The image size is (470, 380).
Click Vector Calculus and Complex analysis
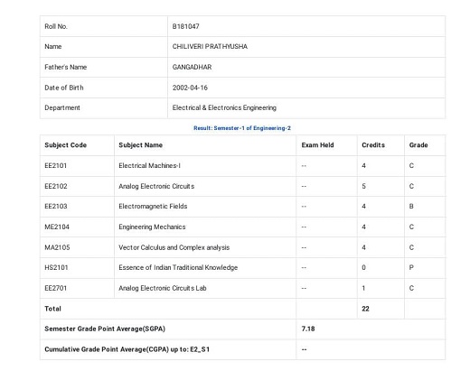[x=174, y=247]
